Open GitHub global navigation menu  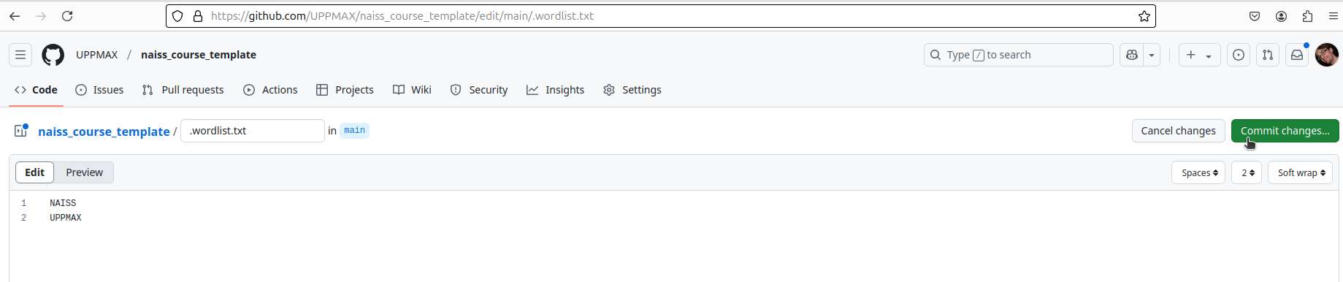[20, 55]
